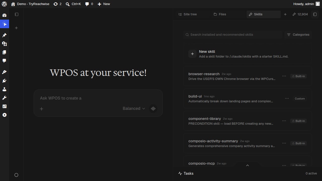Viewport: 322px width, 181px height.
Task: Open Users sidebar icon
Action: pos(4,89)
